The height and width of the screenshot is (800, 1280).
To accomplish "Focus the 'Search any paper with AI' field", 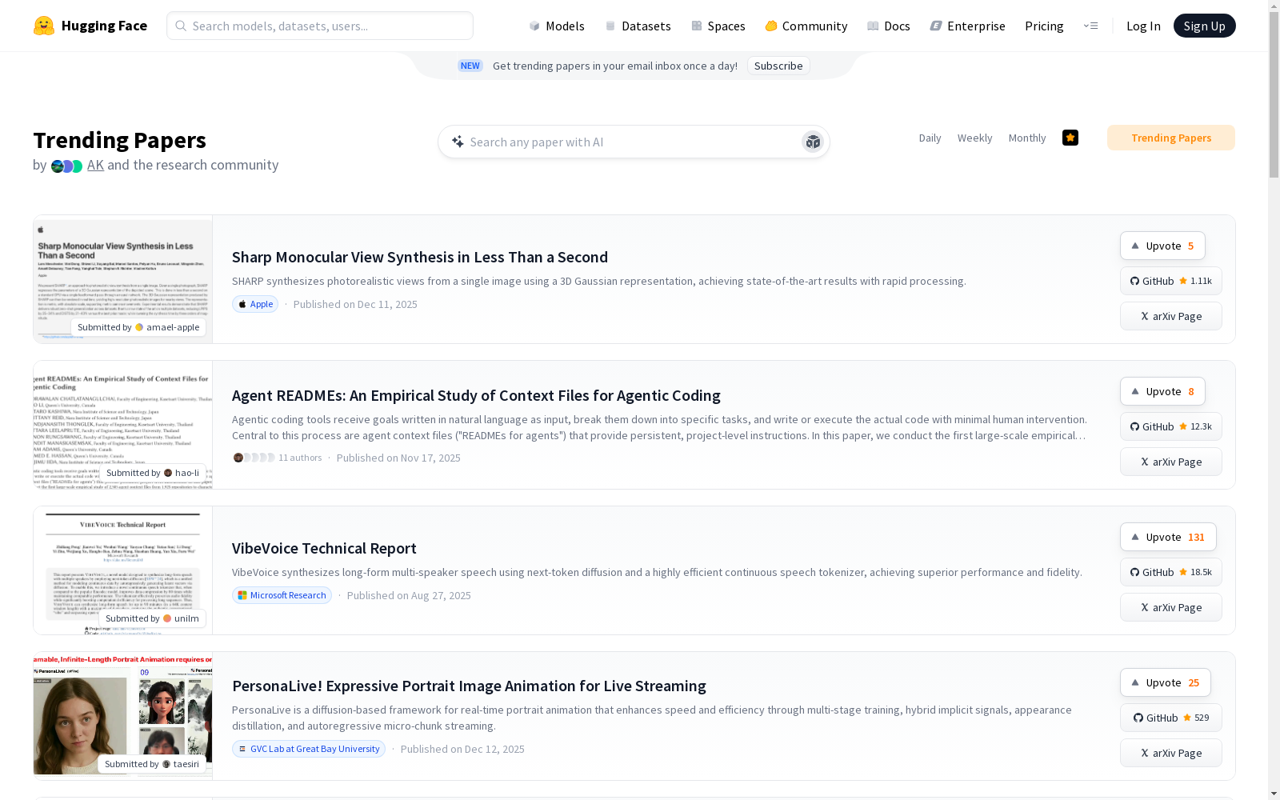I will (624, 142).
